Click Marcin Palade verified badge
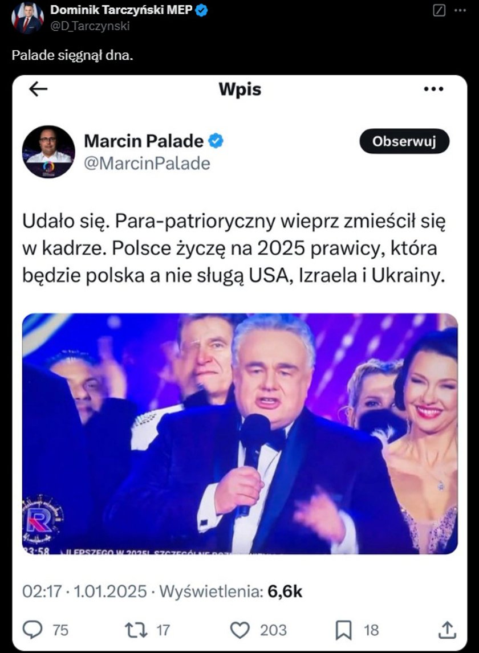 216,141
